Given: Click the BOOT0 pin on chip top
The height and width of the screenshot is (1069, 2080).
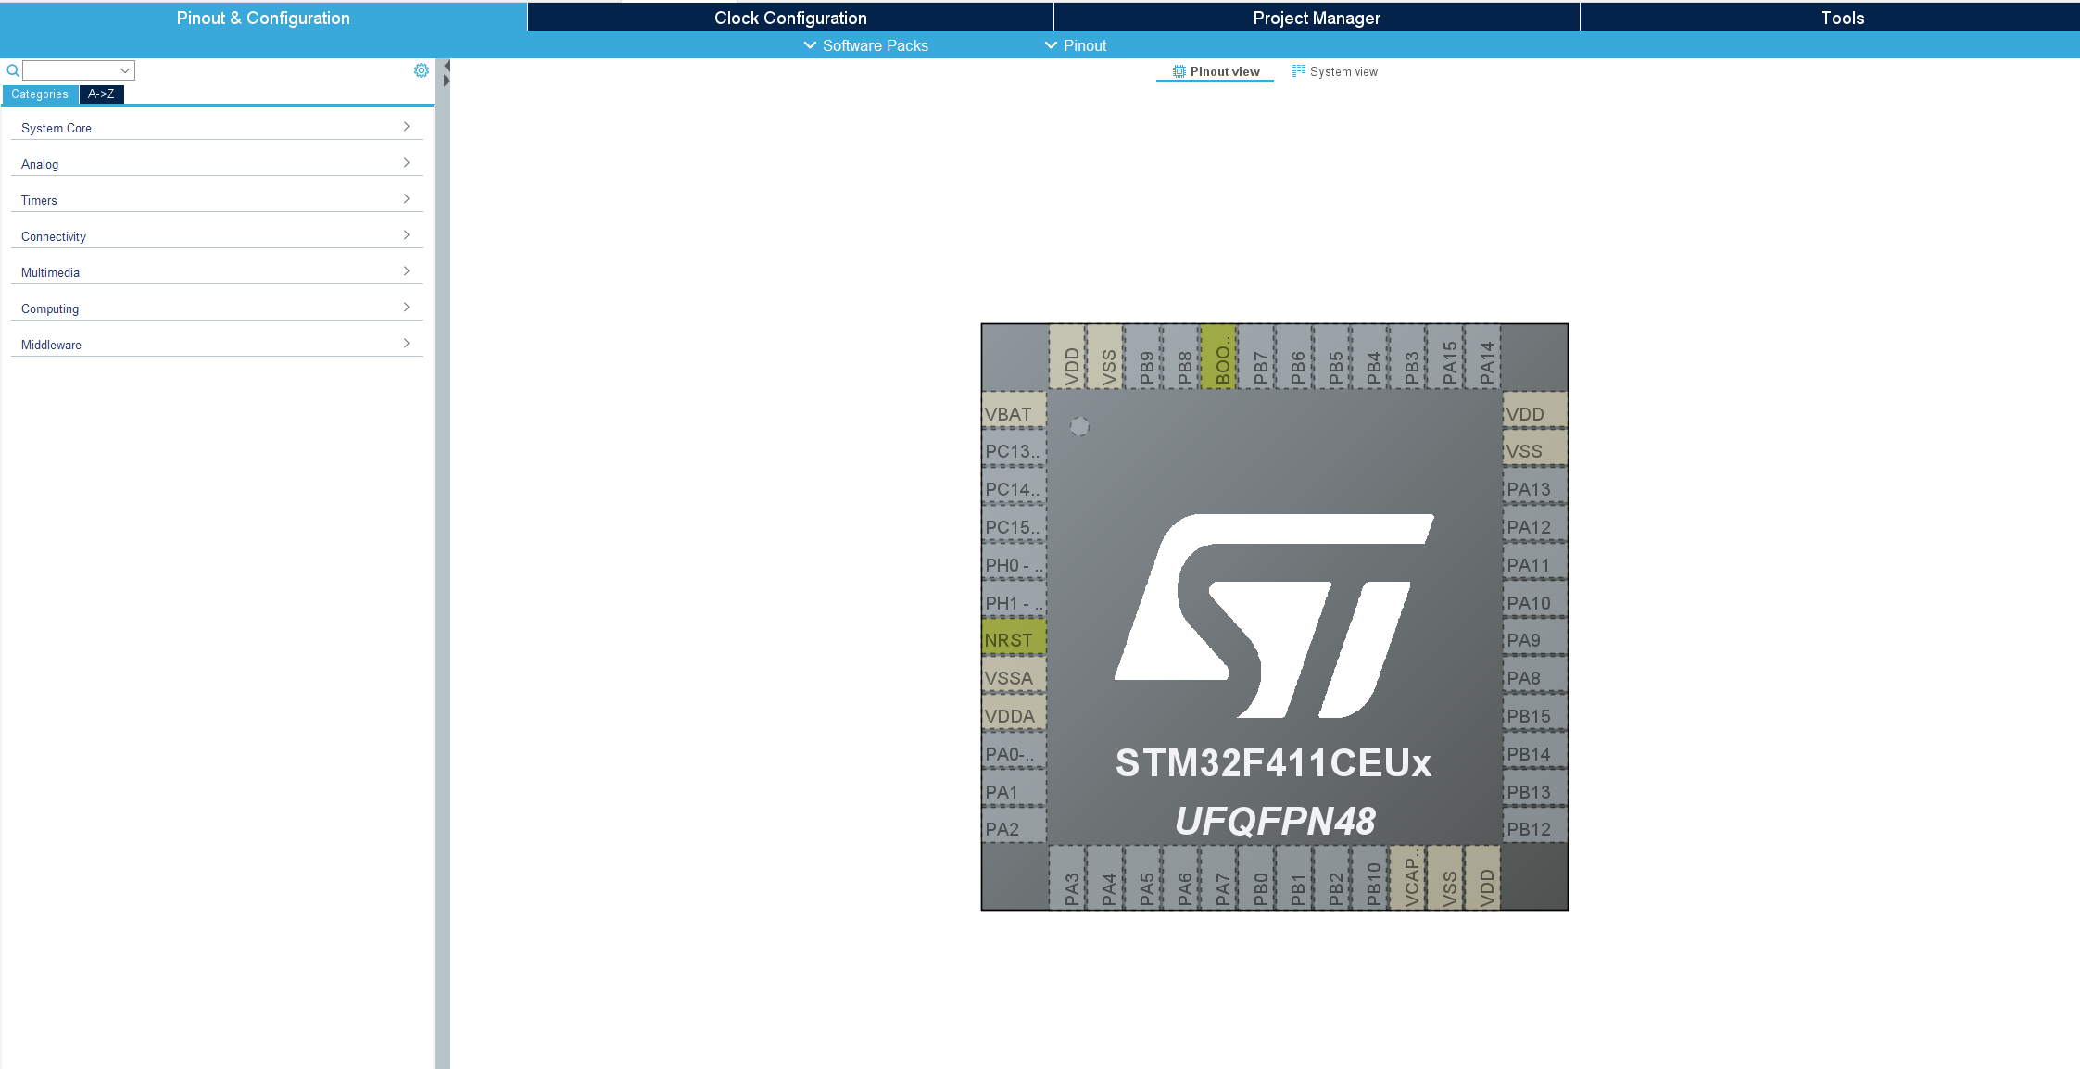Looking at the screenshot, I should 1219,357.
